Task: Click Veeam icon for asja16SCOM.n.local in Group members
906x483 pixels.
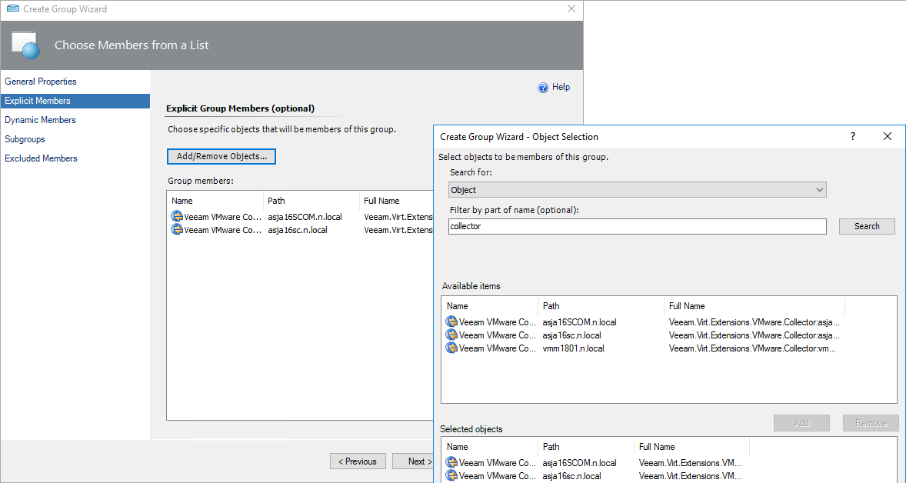Action: 177,217
